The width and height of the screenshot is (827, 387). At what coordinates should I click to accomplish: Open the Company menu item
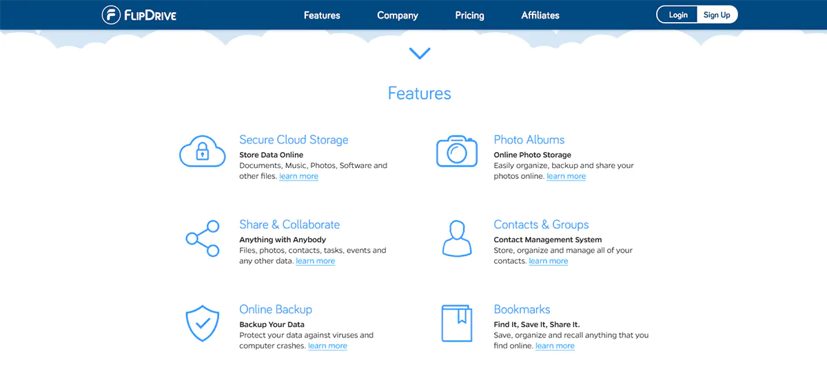coord(398,15)
